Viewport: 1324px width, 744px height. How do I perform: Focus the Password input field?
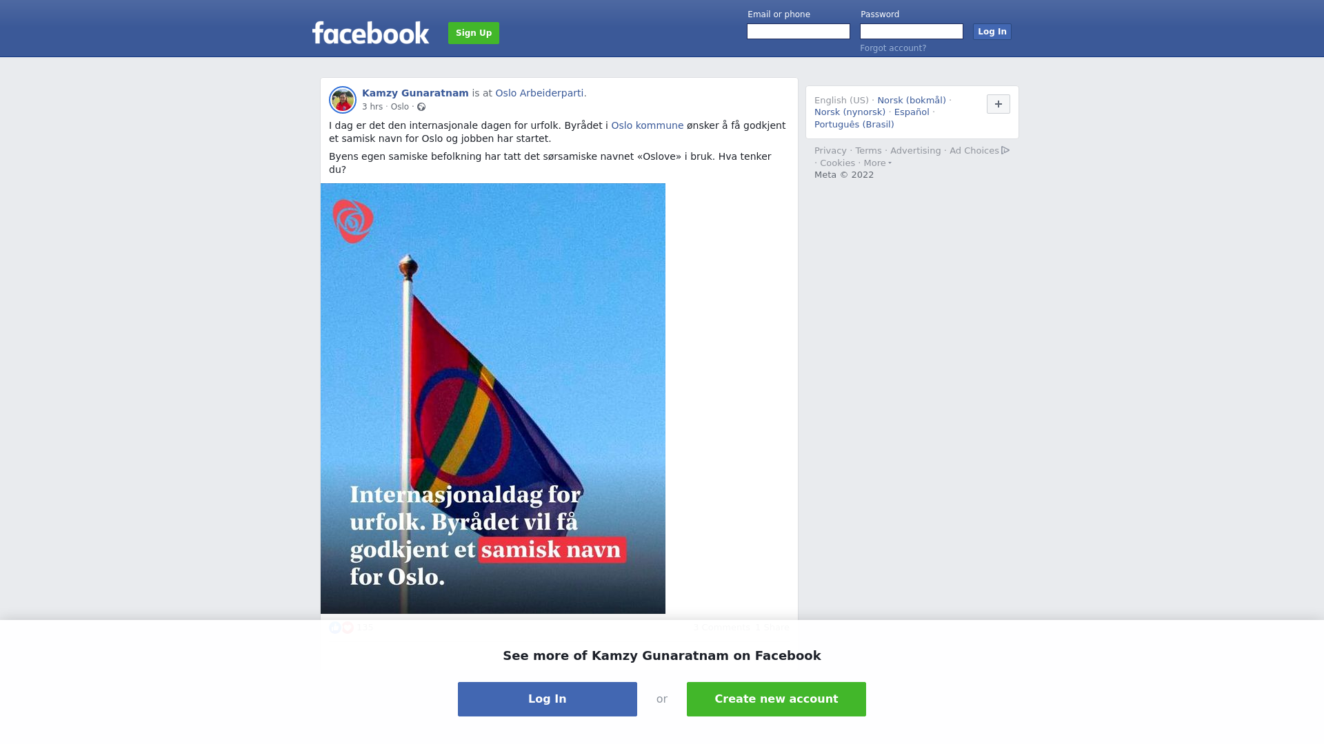912,32
